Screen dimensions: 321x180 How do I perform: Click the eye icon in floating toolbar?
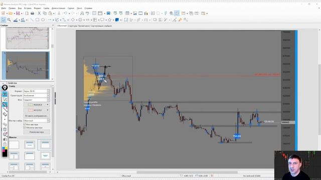coord(5,94)
